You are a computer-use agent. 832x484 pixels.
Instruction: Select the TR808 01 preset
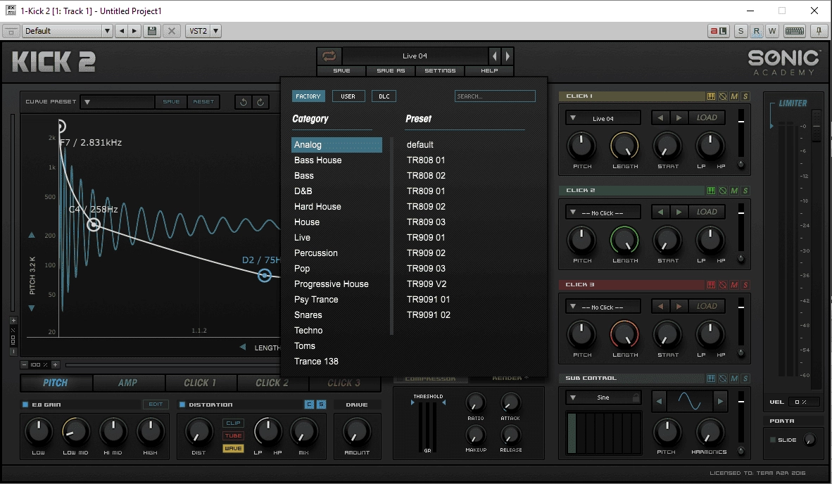[x=426, y=160]
